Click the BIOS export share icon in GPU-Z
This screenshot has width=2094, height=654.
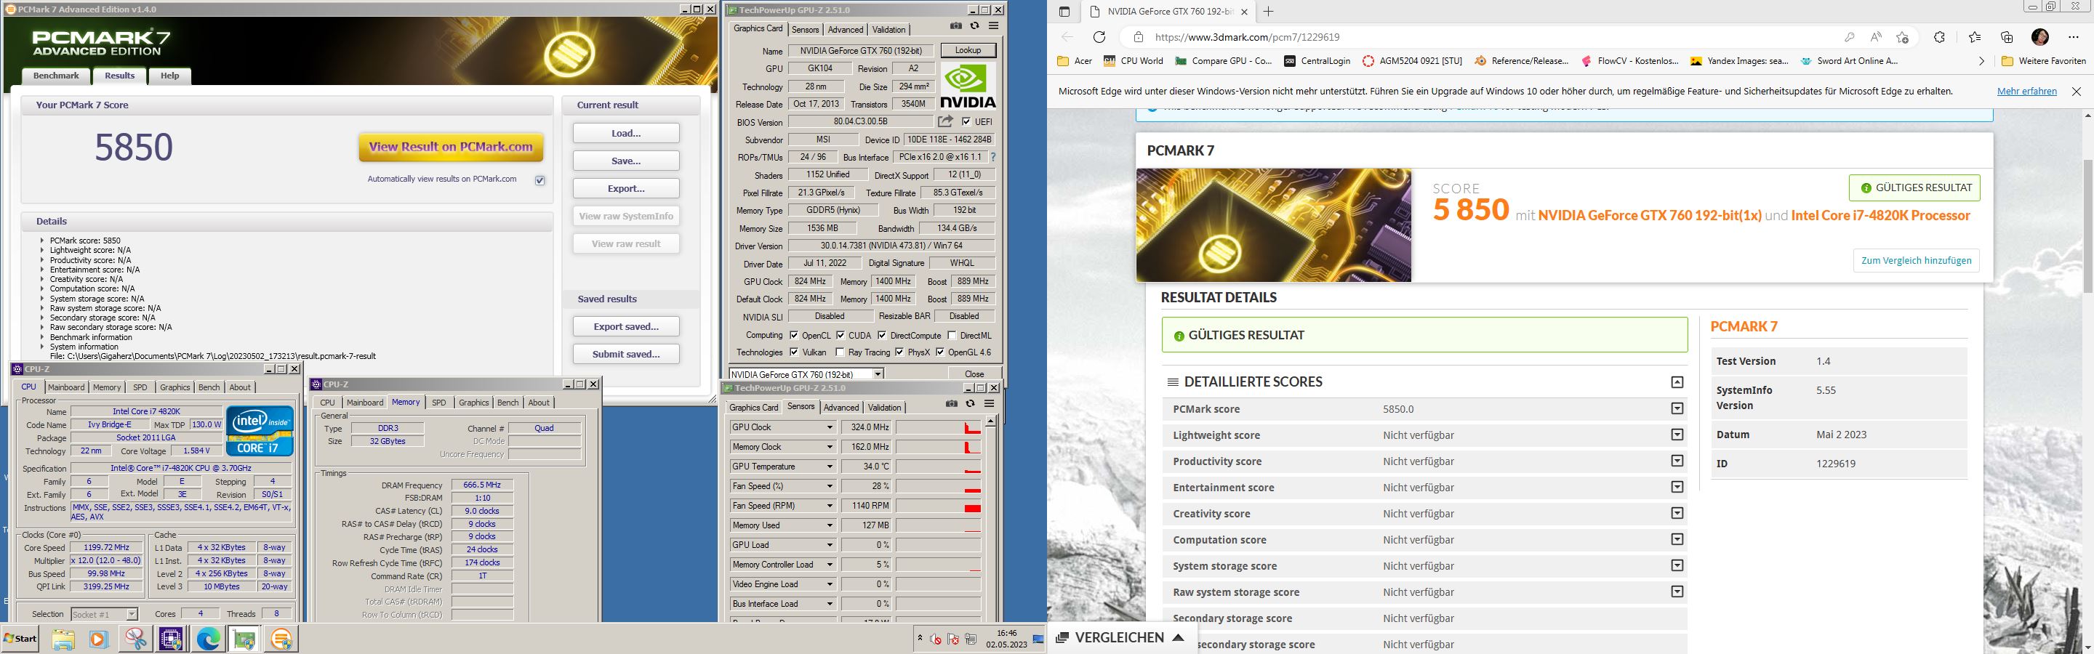[x=944, y=121]
